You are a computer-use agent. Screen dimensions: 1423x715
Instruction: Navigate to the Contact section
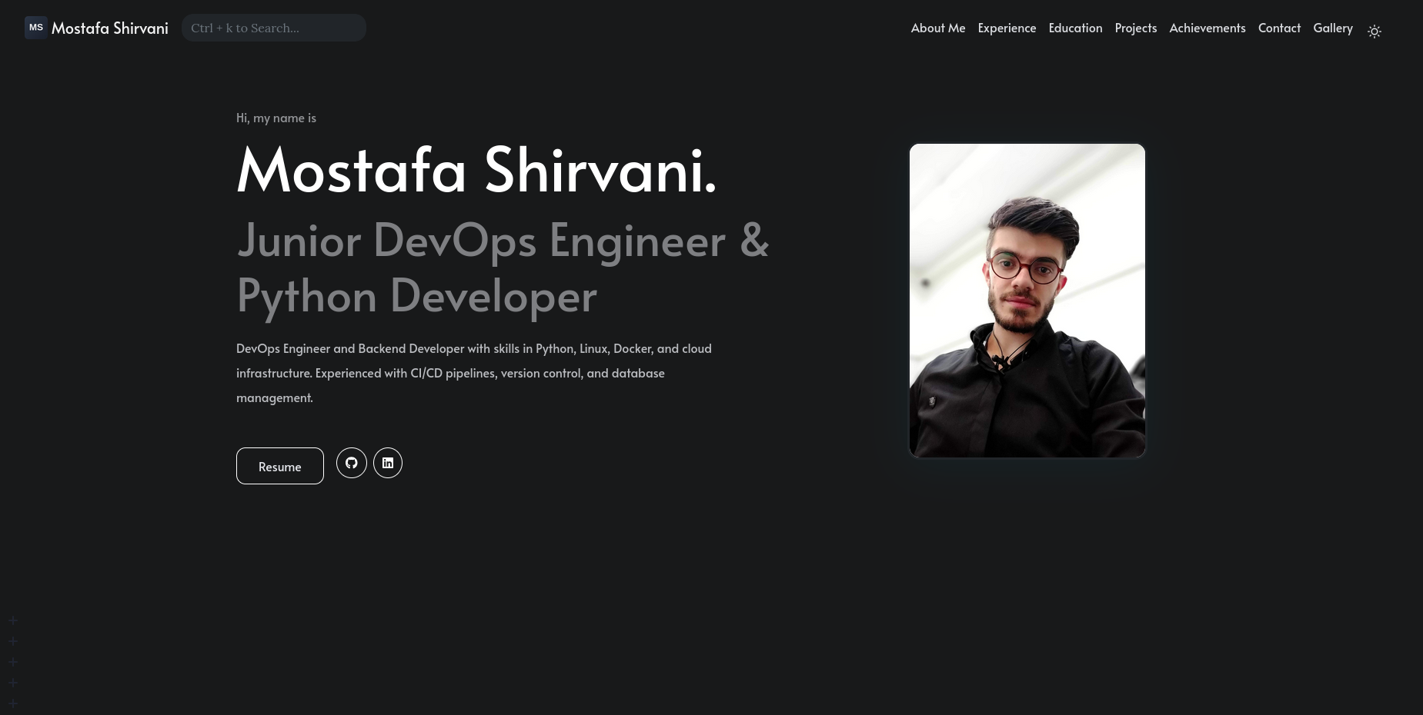point(1279,27)
